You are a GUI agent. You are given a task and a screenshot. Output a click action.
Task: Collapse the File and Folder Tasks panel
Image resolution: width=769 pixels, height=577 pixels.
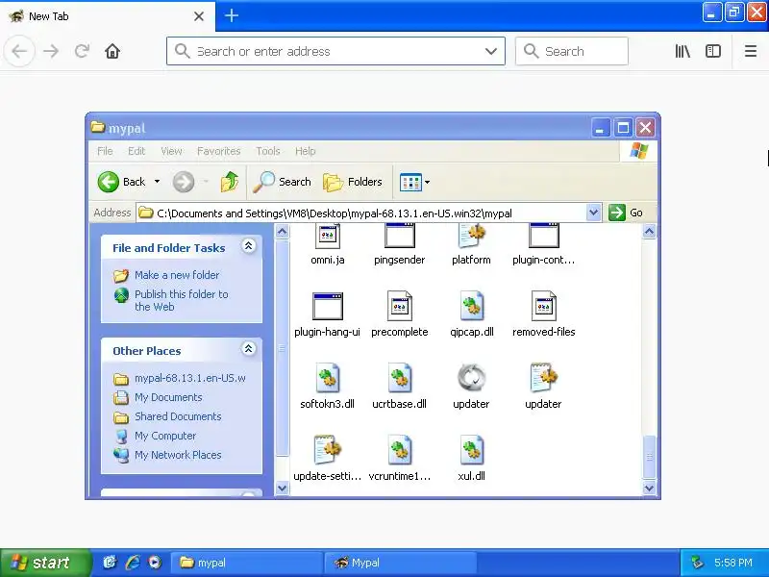pyautogui.click(x=249, y=246)
